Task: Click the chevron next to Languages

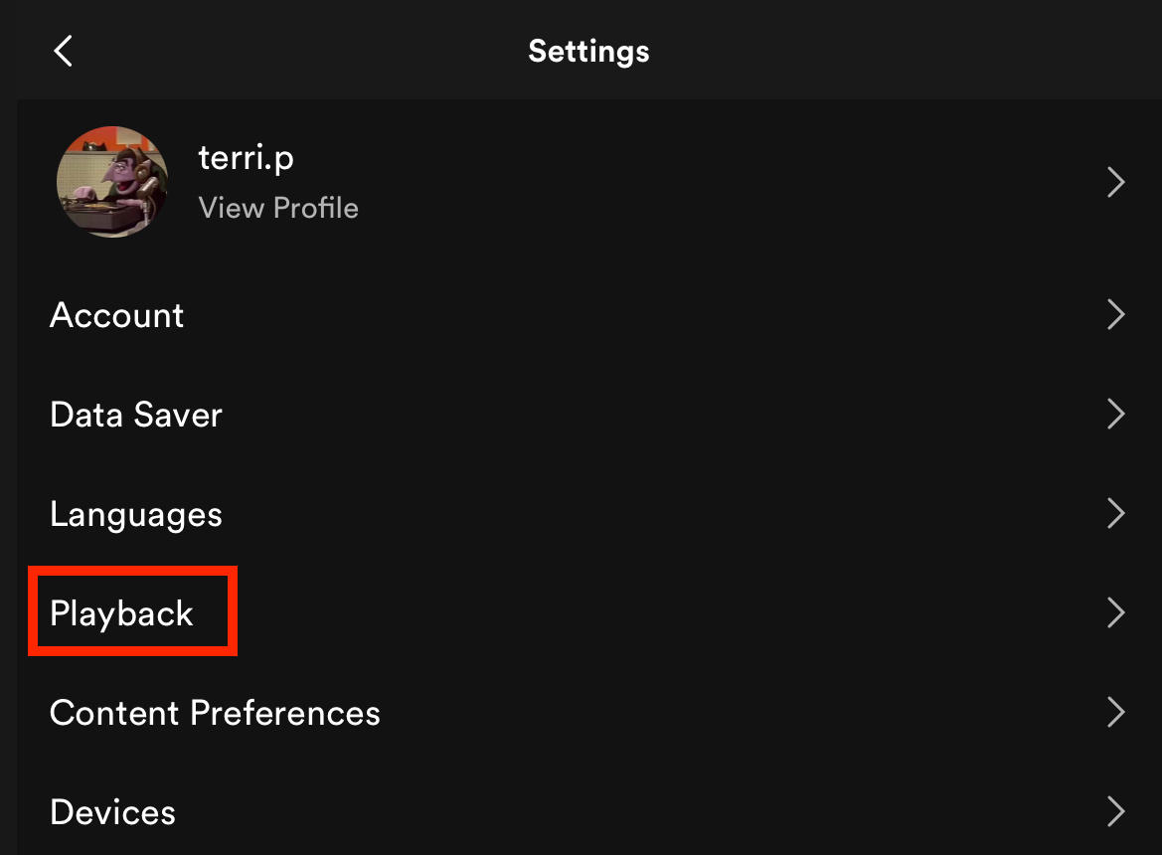Action: [x=1115, y=513]
